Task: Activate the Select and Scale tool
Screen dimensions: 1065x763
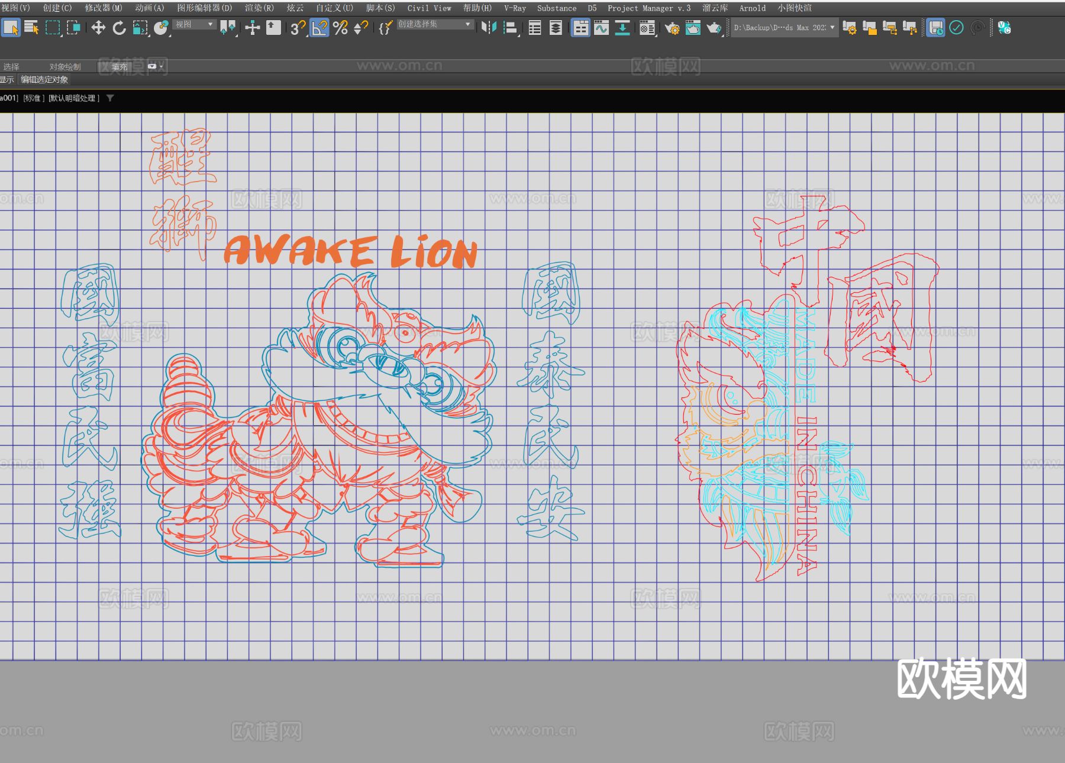Action: pos(140,28)
